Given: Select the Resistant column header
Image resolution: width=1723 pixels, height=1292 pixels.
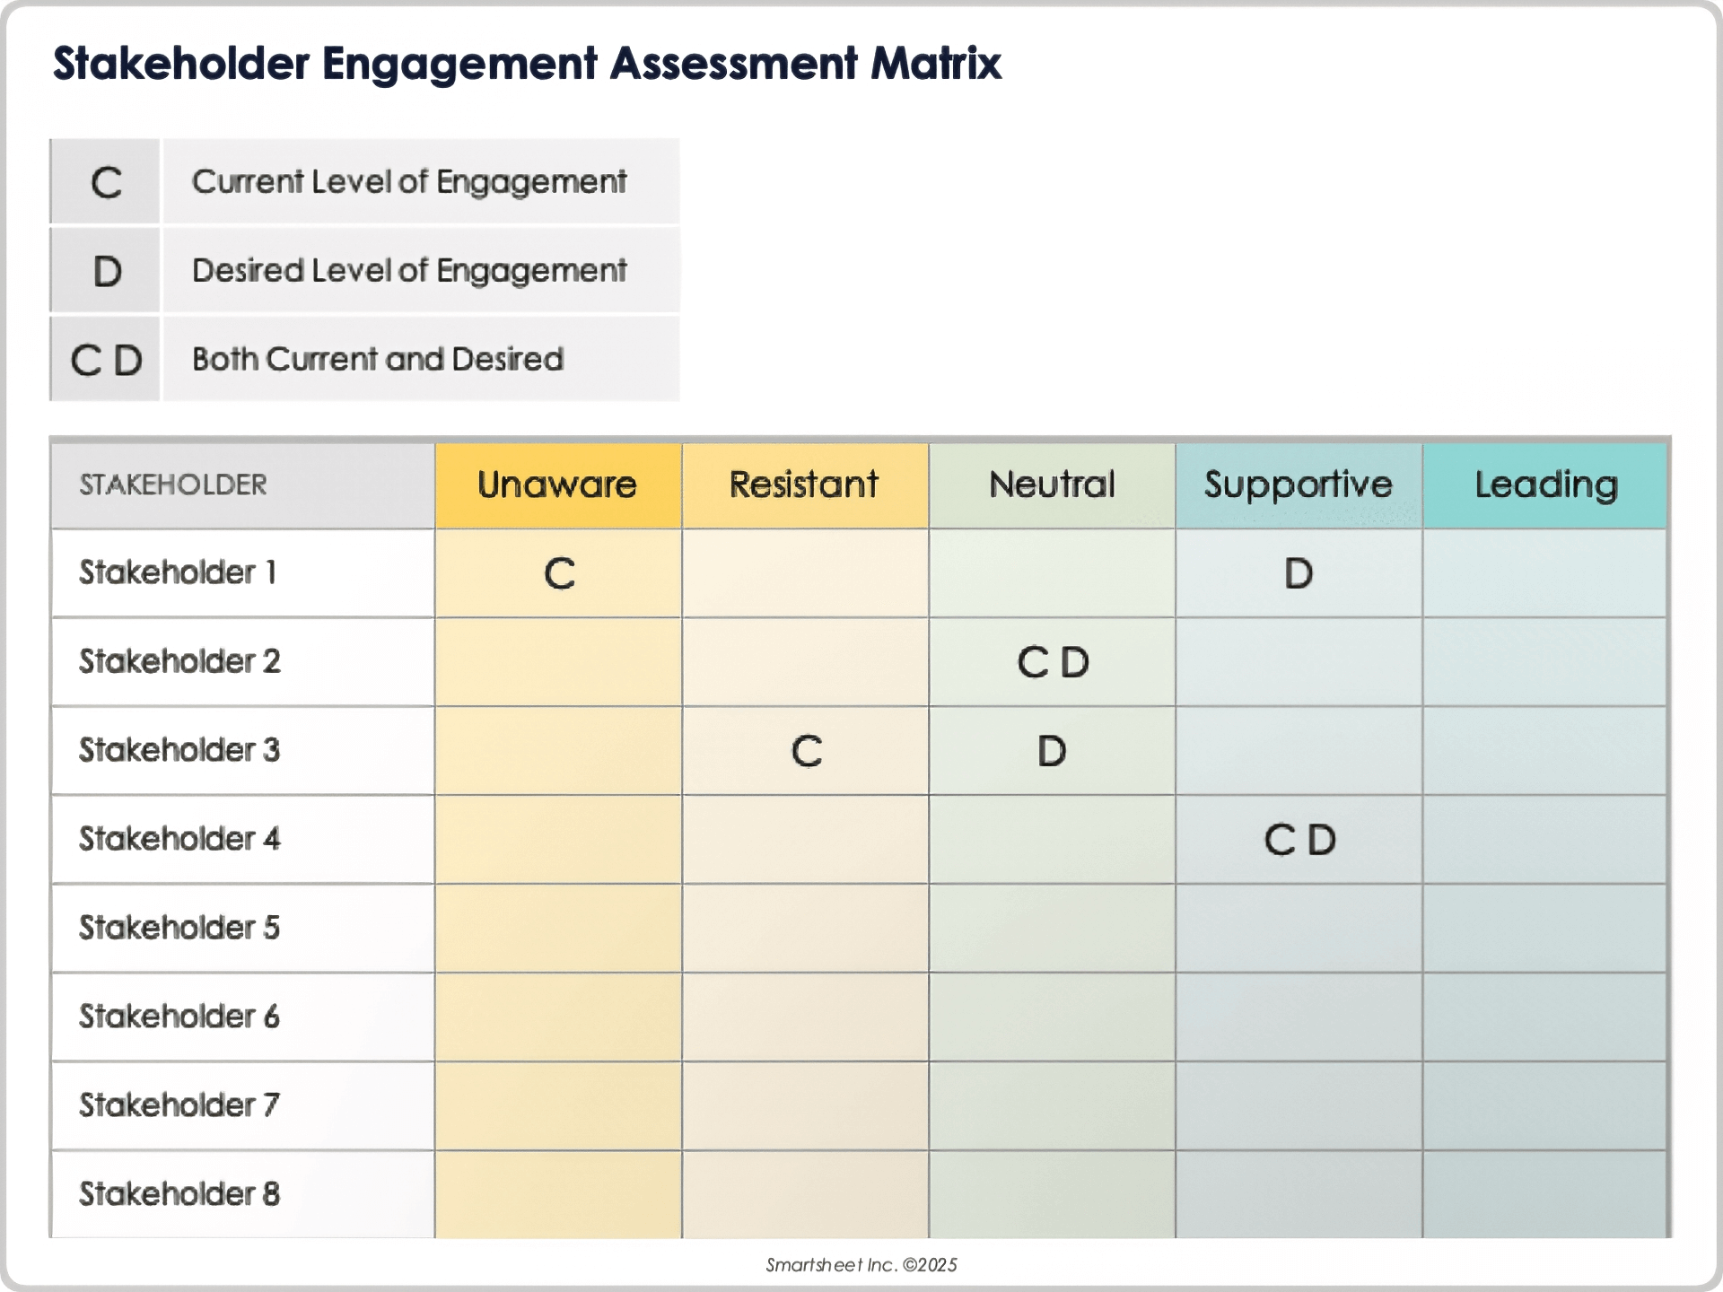Looking at the screenshot, I should (x=804, y=485).
